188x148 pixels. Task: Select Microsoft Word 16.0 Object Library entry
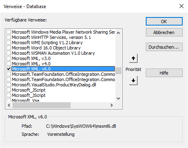click(x=46, y=48)
